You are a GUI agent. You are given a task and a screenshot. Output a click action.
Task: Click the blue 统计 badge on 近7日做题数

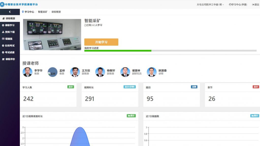click(x=254, y=116)
